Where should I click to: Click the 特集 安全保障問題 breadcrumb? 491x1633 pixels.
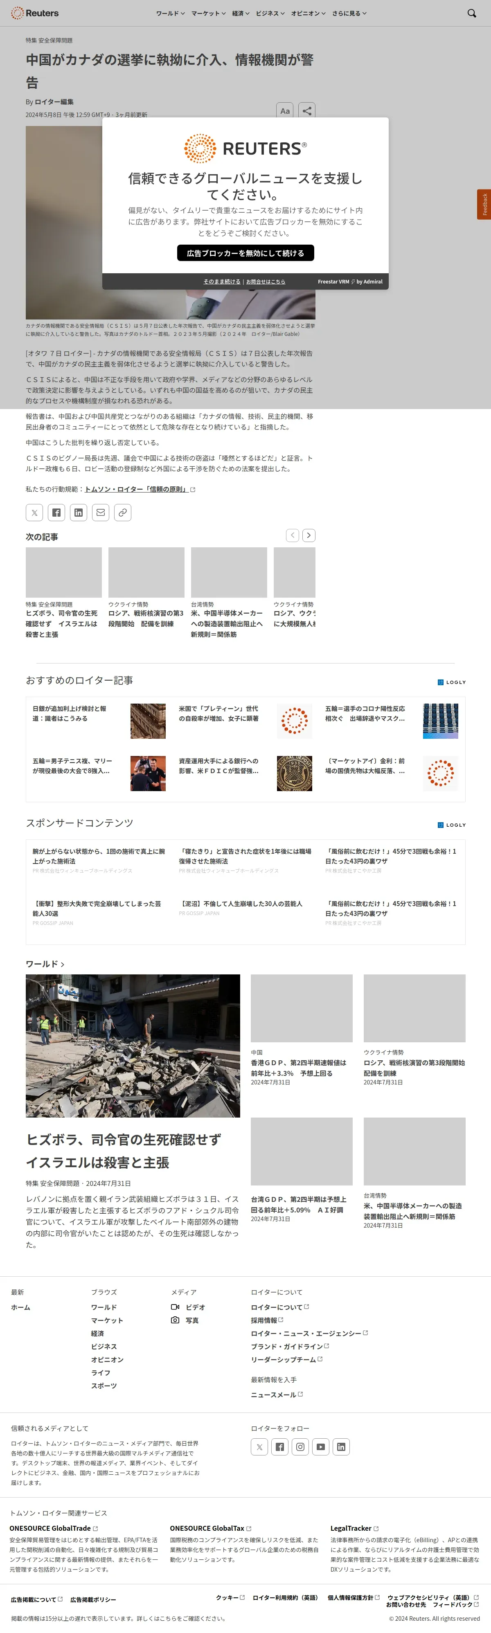tap(49, 40)
